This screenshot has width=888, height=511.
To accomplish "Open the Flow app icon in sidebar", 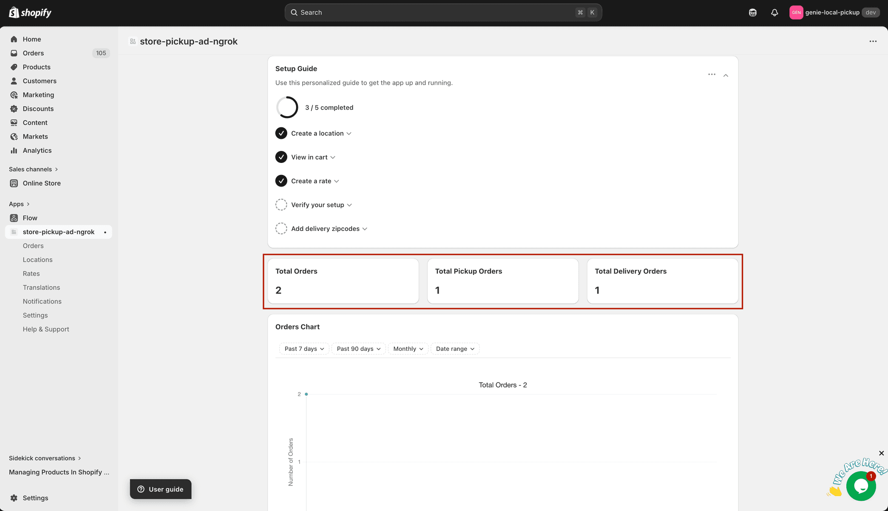I will 14,218.
